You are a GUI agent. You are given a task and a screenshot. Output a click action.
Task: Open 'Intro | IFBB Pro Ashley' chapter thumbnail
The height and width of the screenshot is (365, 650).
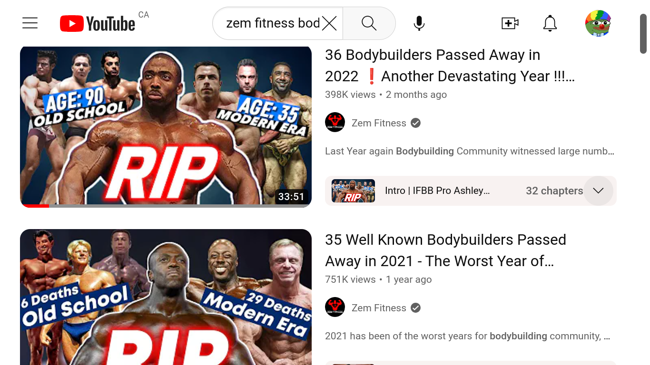353,191
